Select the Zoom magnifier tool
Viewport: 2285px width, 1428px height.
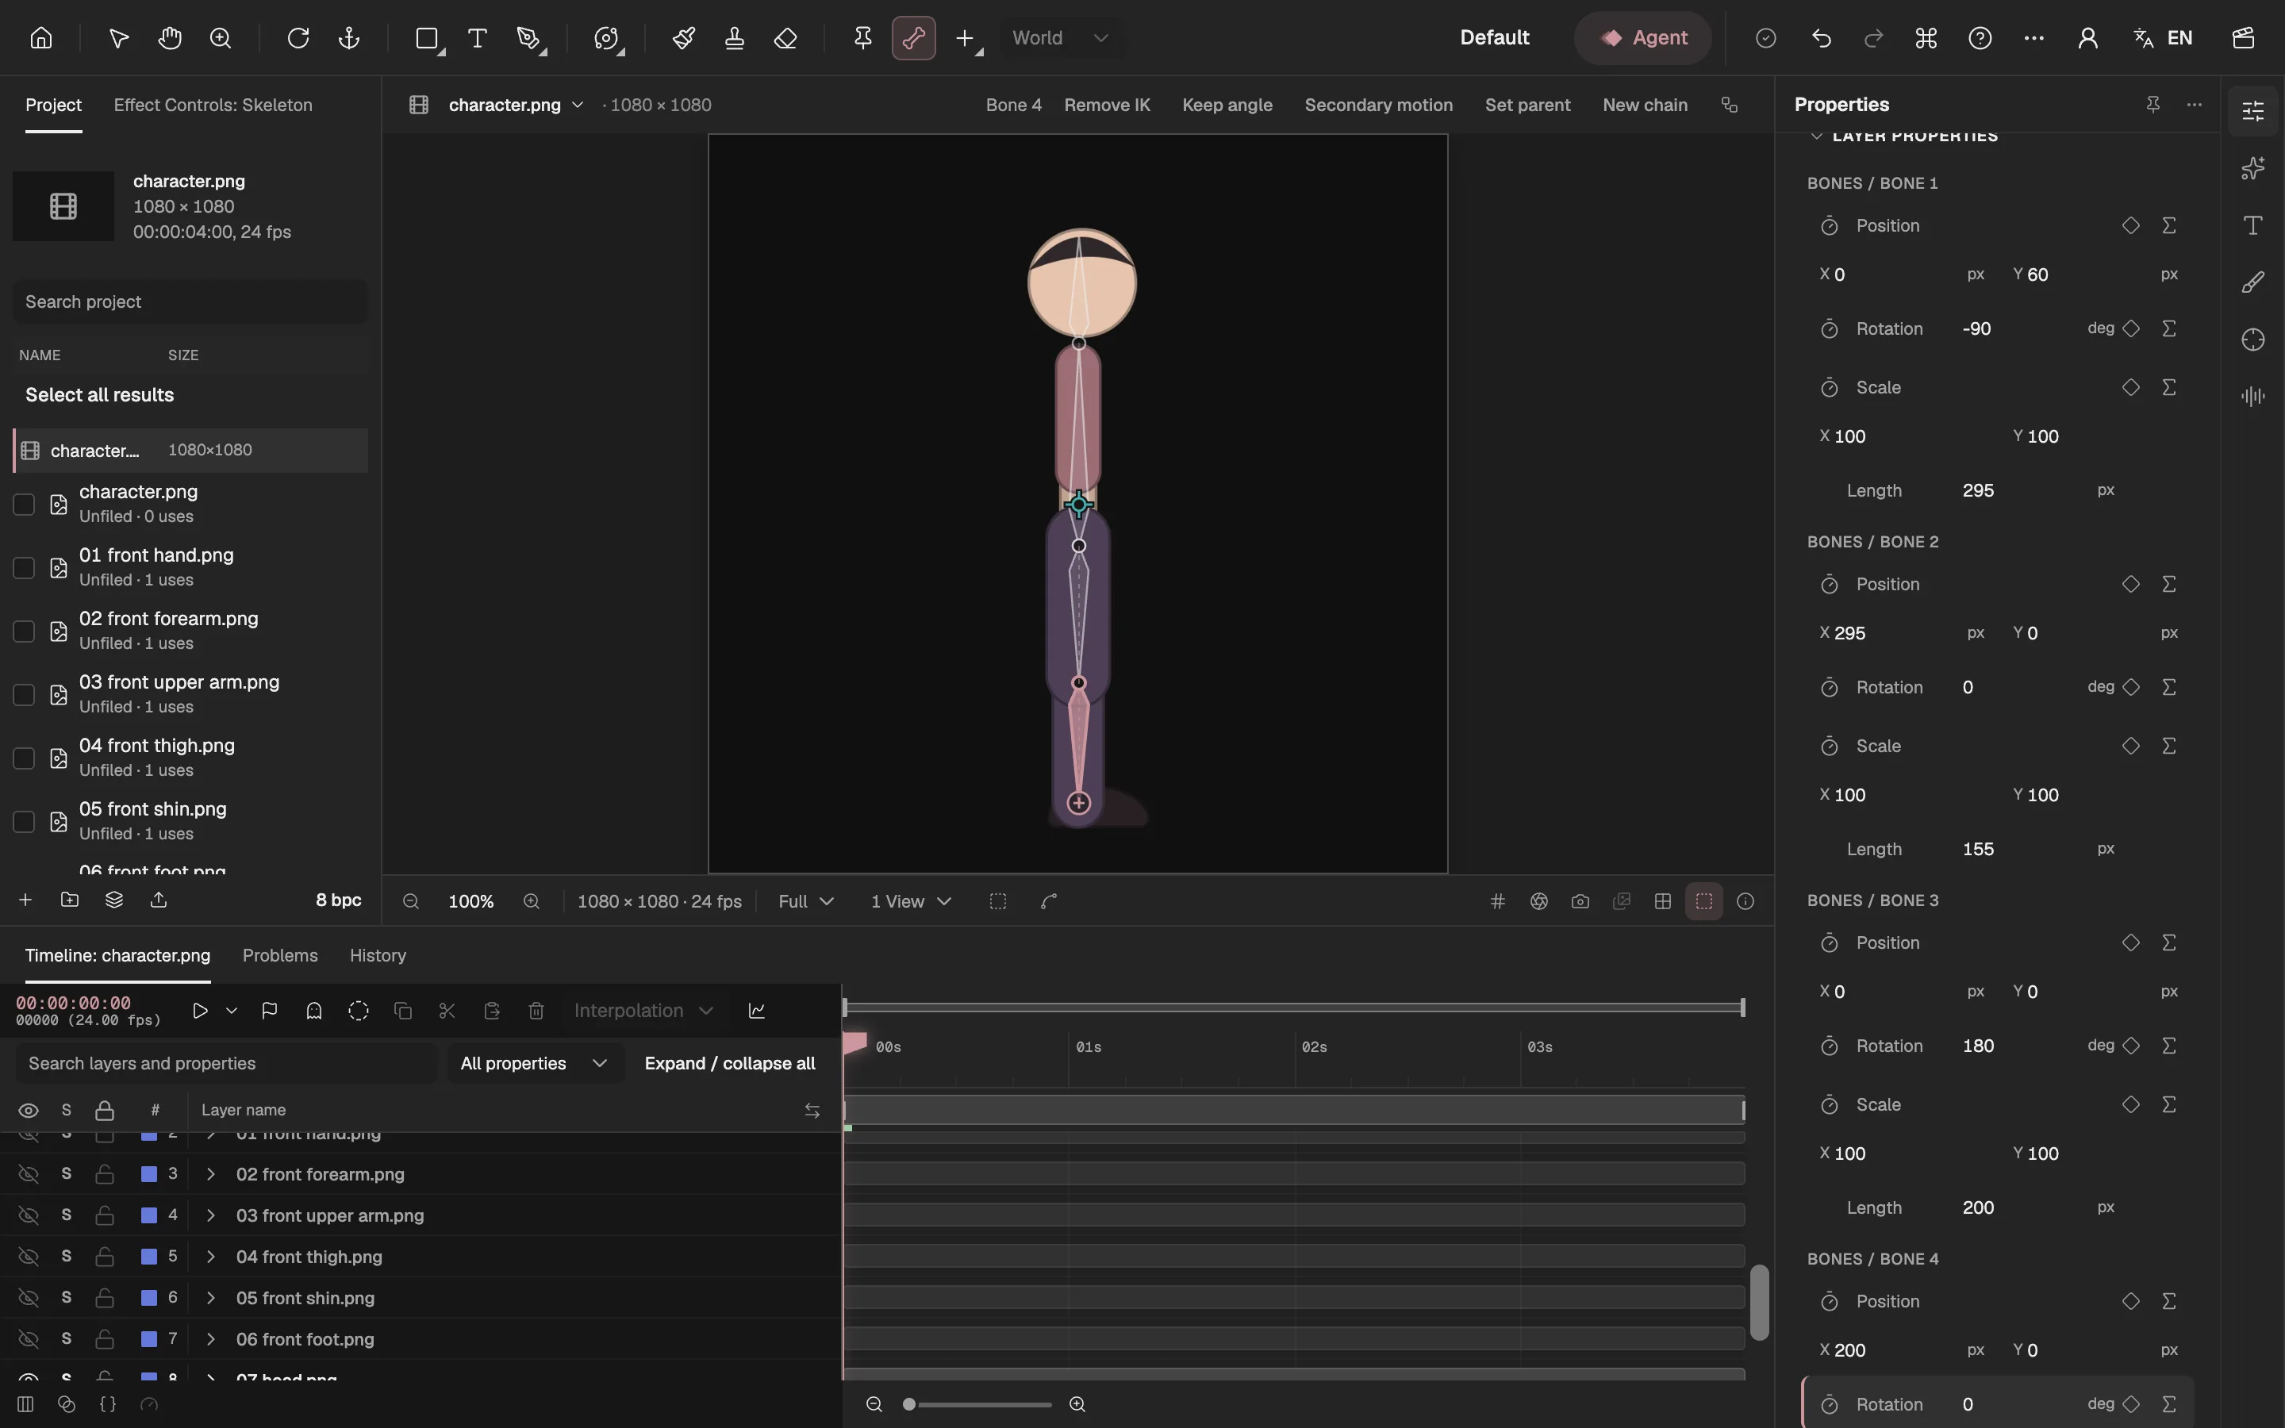tap(220, 38)
